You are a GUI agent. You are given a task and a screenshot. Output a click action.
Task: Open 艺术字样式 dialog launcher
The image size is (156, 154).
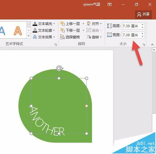point(56,45)
